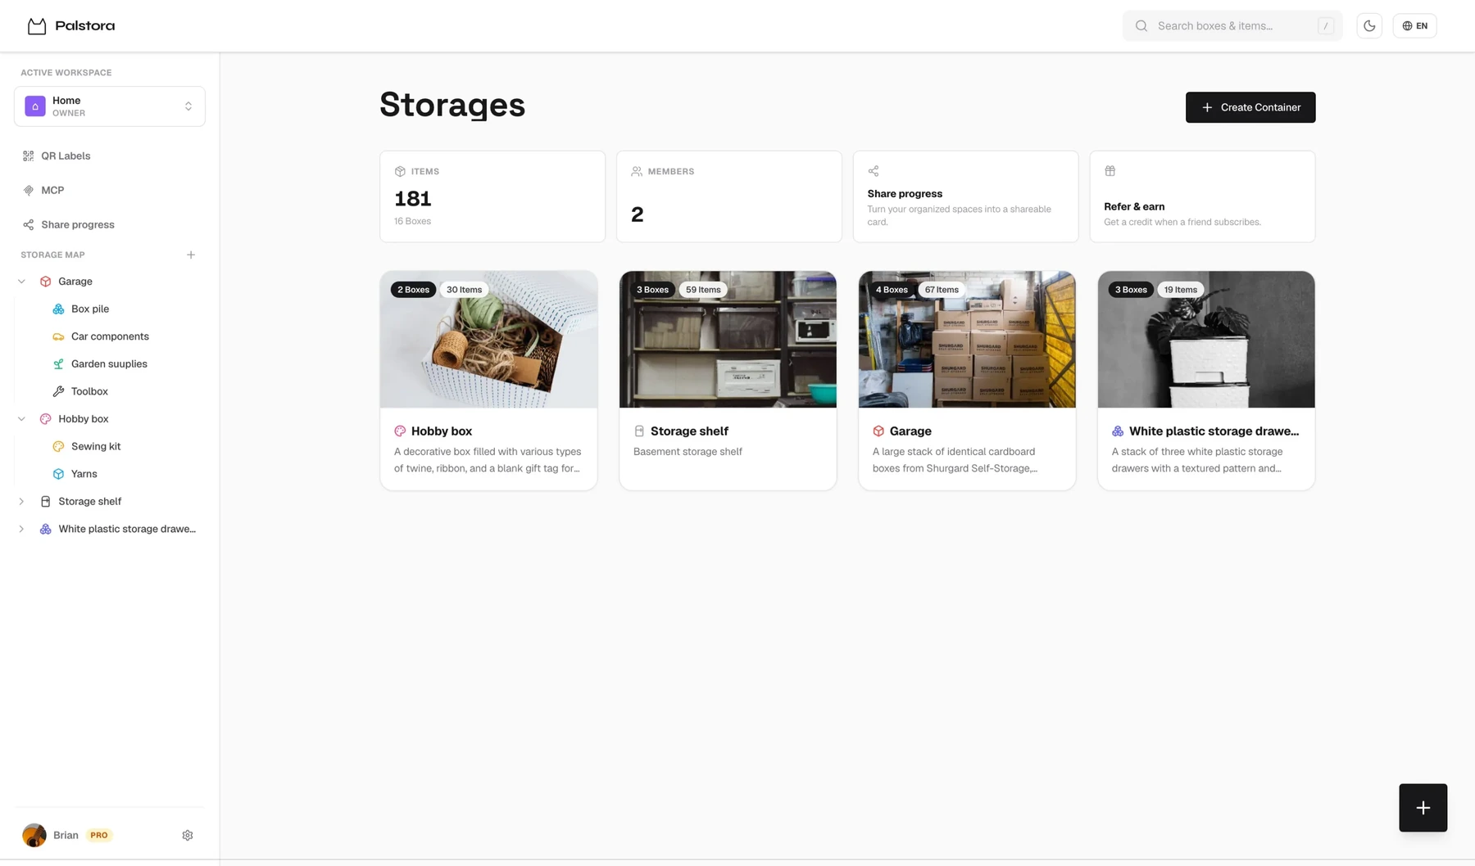
Task: Focus the Search boxes & items field
Action: (1232, 26)
